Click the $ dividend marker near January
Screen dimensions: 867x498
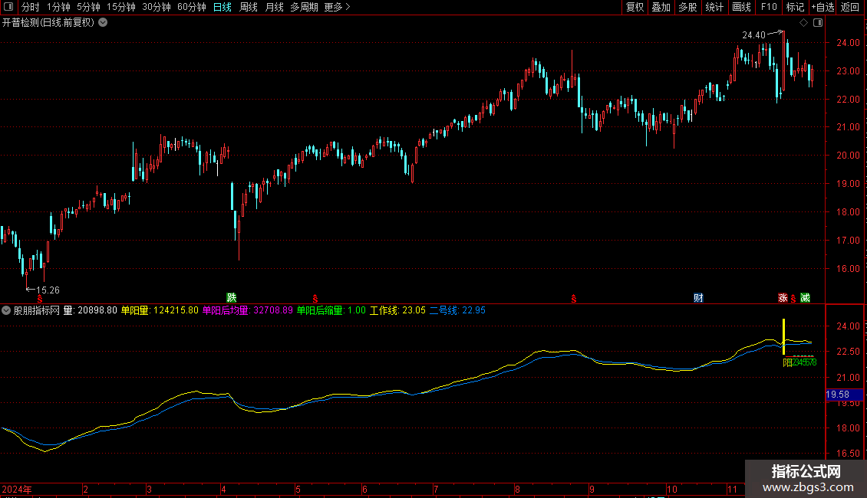pos(40,299)
